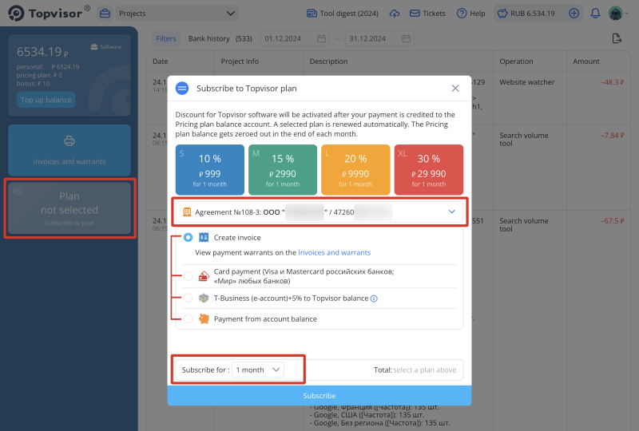Open calendar for the start date

[322, 38]
